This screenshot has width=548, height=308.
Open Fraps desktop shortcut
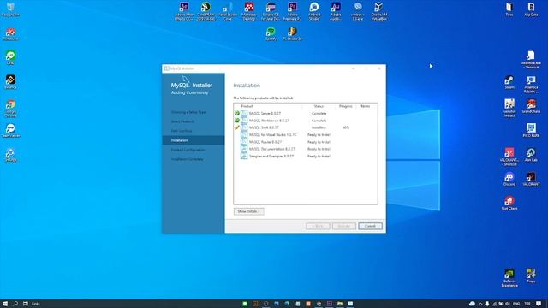tap(531, 275)
